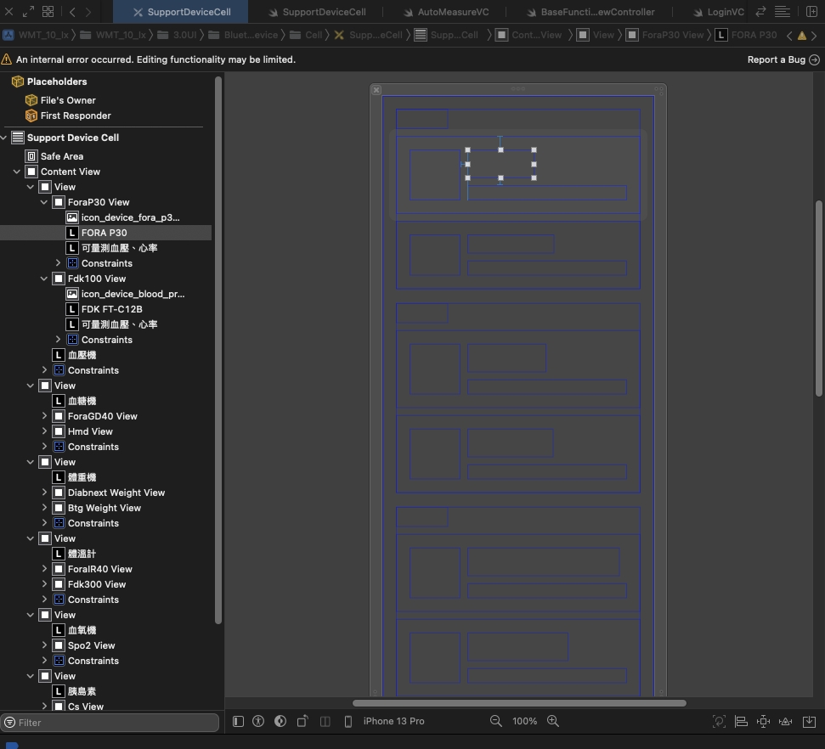The image size is (825, 749).
Task: Click the accessibility settings icon in bottom bar
Action: tap(259, 721)
